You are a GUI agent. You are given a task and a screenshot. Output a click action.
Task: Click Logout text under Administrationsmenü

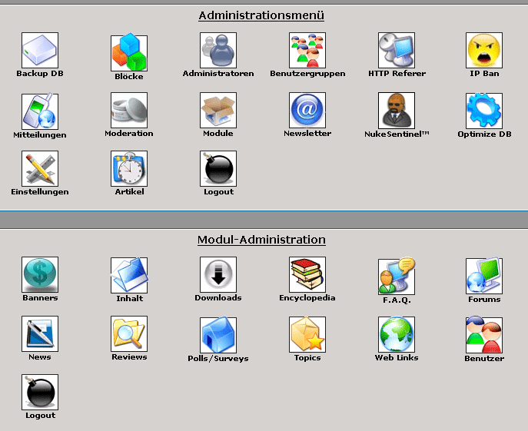(x=218, y=192)
